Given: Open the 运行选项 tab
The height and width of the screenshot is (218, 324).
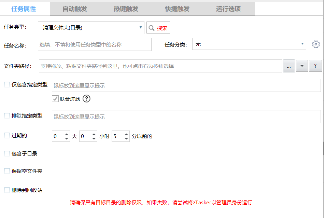Looking at the screenshot, I should [x=228, y=9].
